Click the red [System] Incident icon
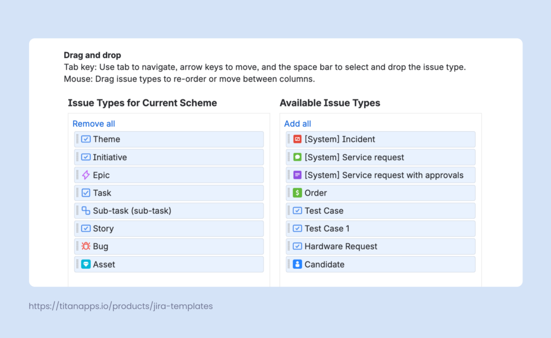 click(x=297, y=139)
